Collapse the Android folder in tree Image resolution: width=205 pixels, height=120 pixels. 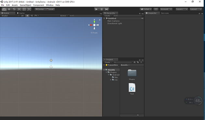pyautogui.click(x=109, y=75)
